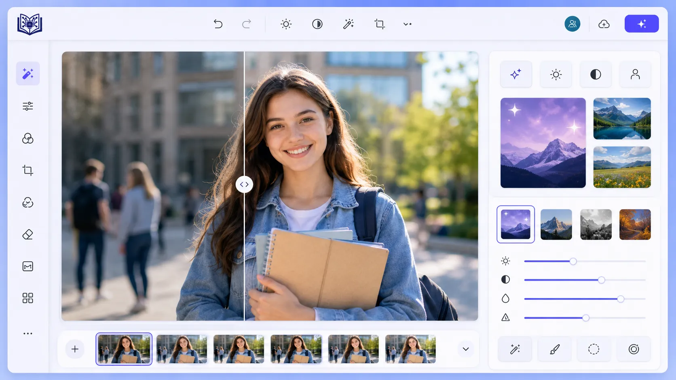Switch to the contrast tab in right panel
Screen dimensions: 676x380
(x=596, y=74)
